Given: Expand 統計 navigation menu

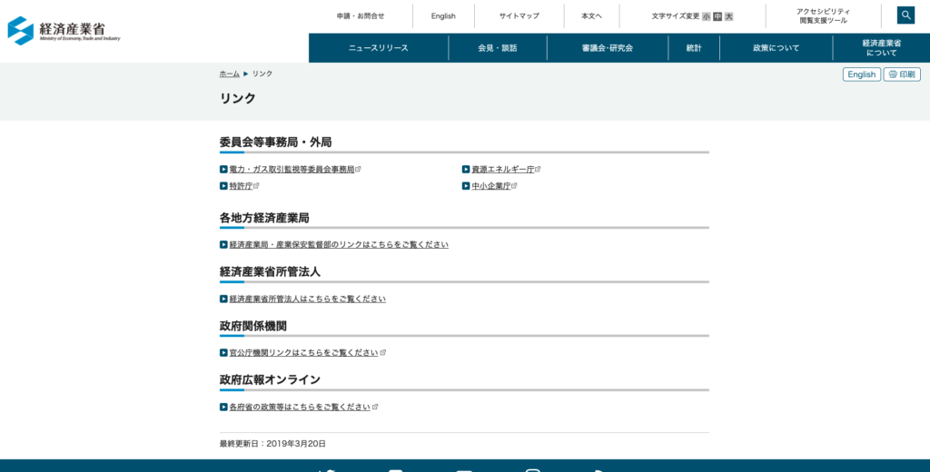Looking at the screenshot, I should point(694,48).
